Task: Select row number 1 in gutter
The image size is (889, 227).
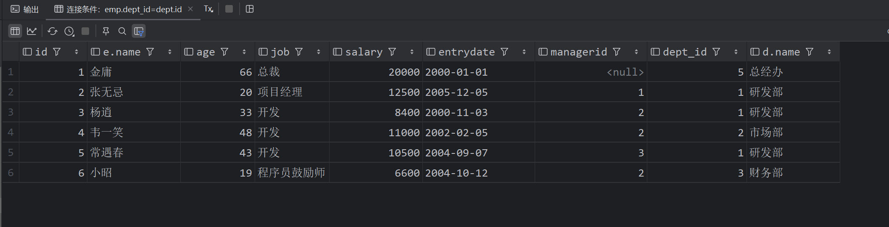Action: pos(11,72)
